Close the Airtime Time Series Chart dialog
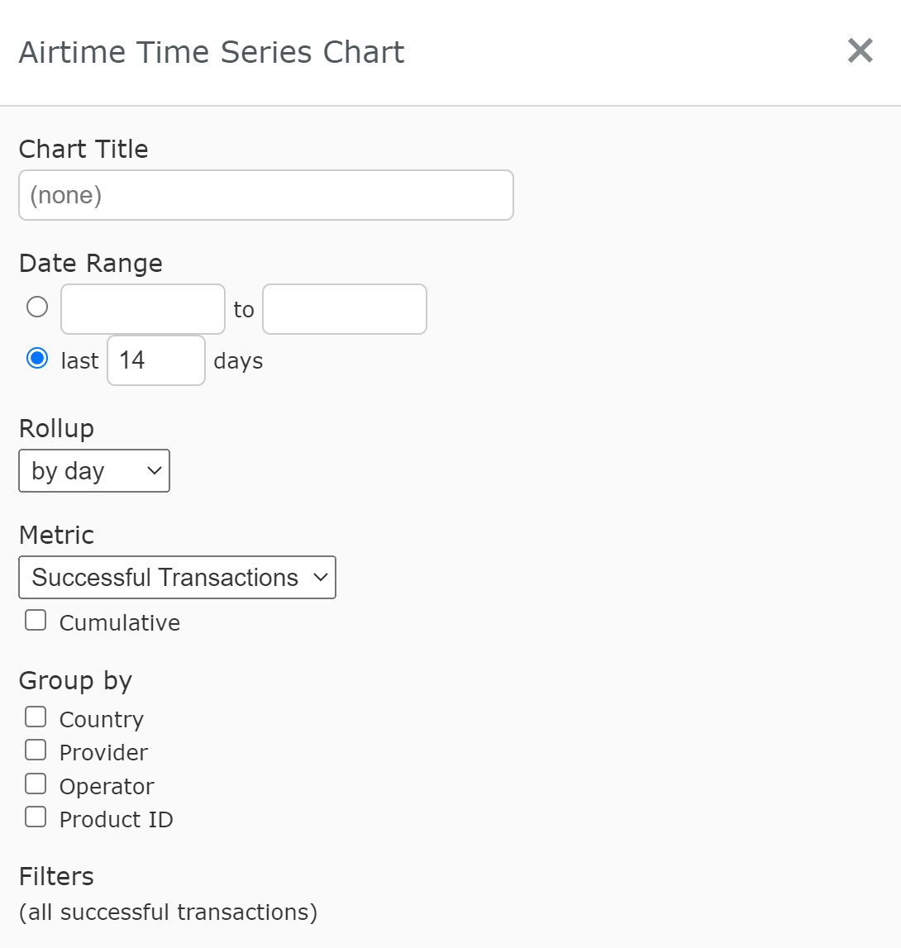The image size is (901, 948). pos(860,50)
